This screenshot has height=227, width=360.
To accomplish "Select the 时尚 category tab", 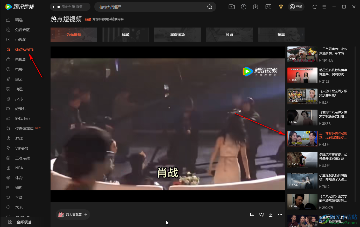I will (229, 35).
